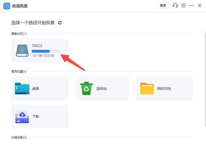Screen dimensions: 206x158
Task: Select the 回收站 text label
Action: pyautogui.click(x=101, y=89)
